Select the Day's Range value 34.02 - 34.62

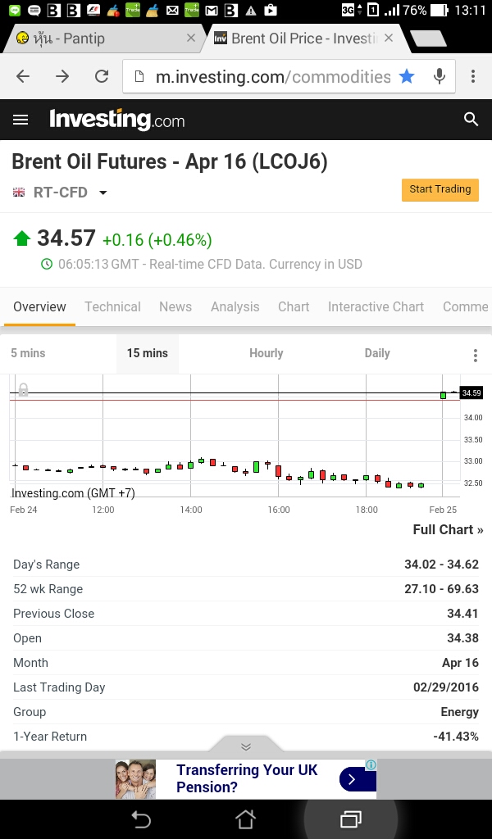pyautogui.click(x=441, y=565)
